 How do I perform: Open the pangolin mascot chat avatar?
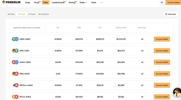coord(177,92)
